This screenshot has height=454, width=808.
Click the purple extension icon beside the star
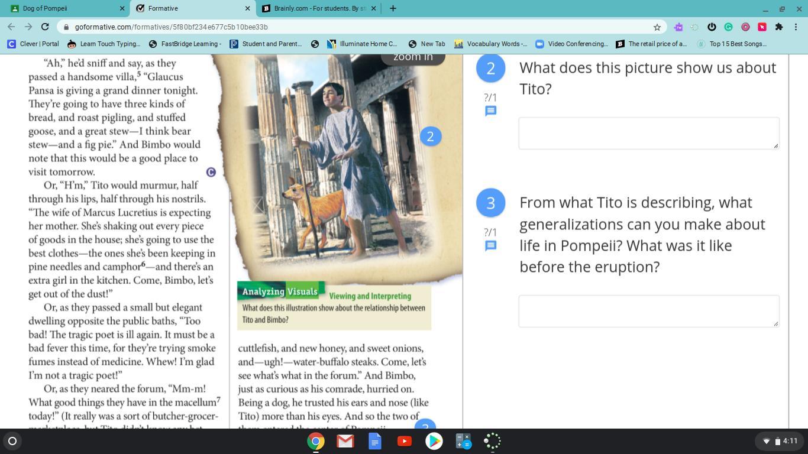click(678, 27)
